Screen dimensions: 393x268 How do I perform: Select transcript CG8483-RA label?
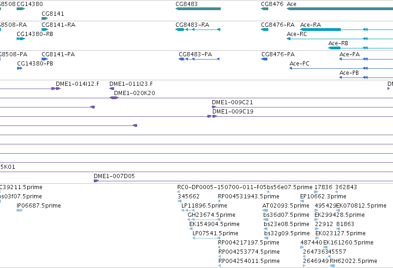point(192,25)
